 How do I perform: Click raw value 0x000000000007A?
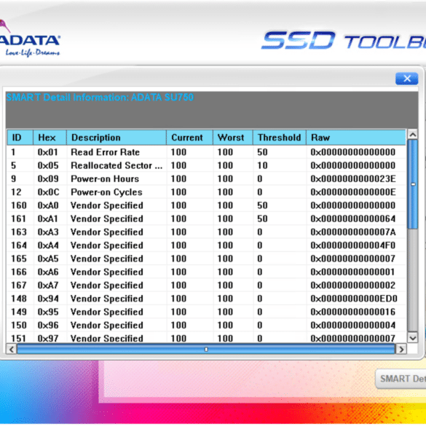pyautogui.click(x=353, y=232)
